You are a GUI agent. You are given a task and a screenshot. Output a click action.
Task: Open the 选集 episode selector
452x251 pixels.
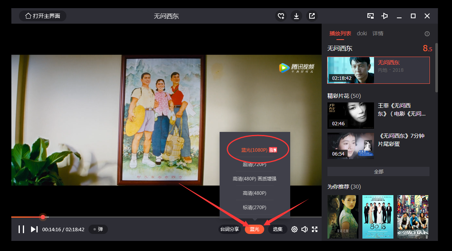[277, 229]
